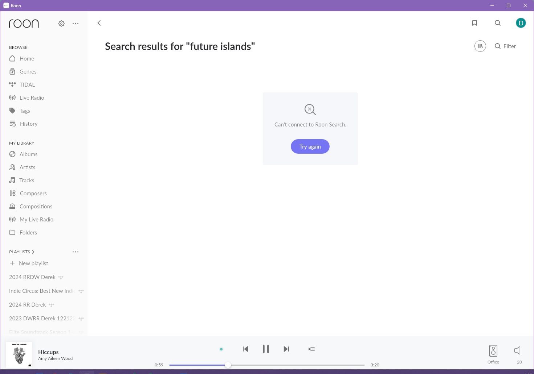Open playlist 2023 DWRR Derek
534x374 pixels.
tap(42, 318)
